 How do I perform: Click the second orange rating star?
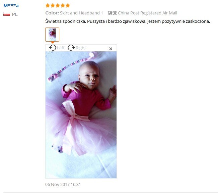click(x=53, y=5)
